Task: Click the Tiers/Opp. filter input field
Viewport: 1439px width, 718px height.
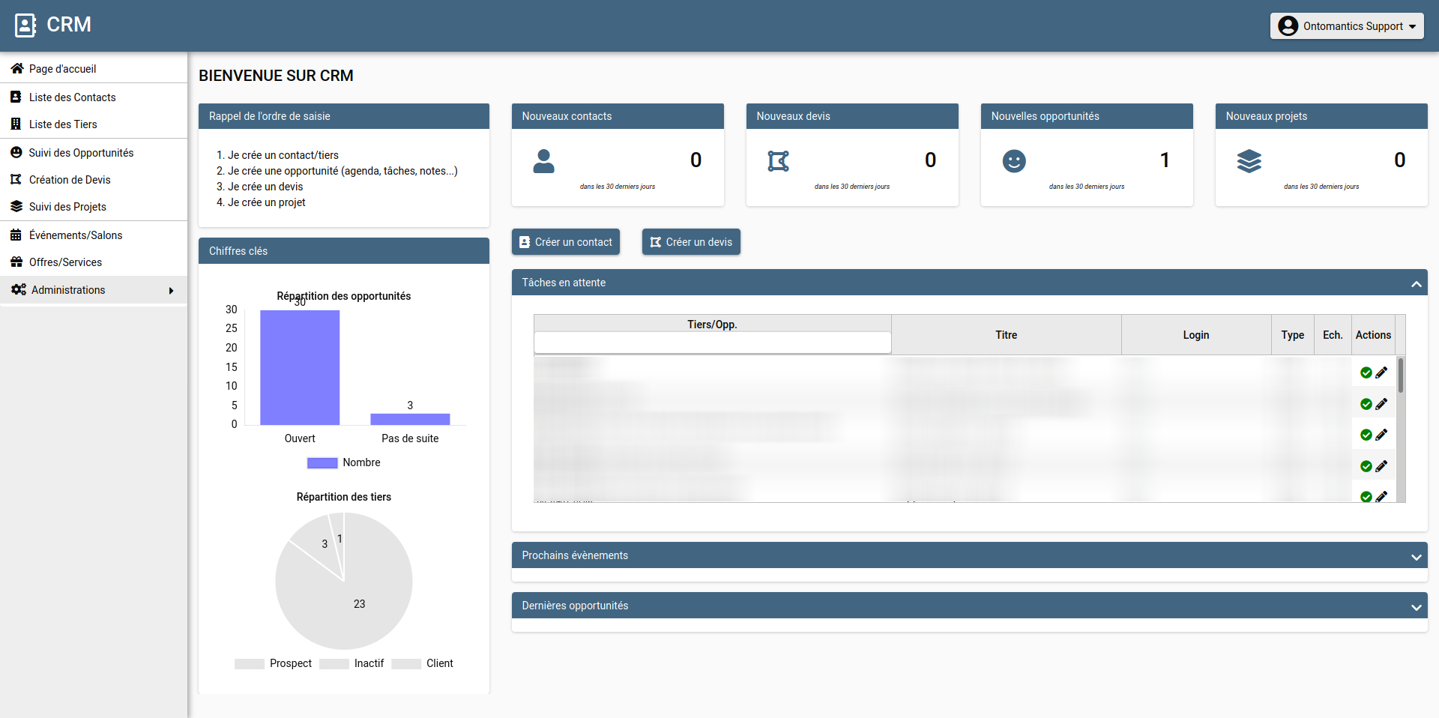Action: click(x=712, y=343)
